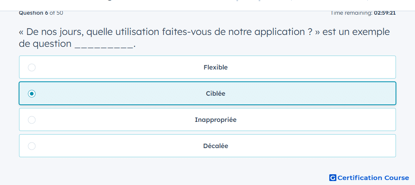Click the highlighted Ciblée answer card background
415x185 pixels.
pos(207,93)
